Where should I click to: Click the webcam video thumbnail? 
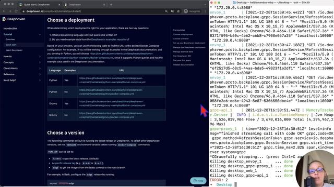[315, 168]
